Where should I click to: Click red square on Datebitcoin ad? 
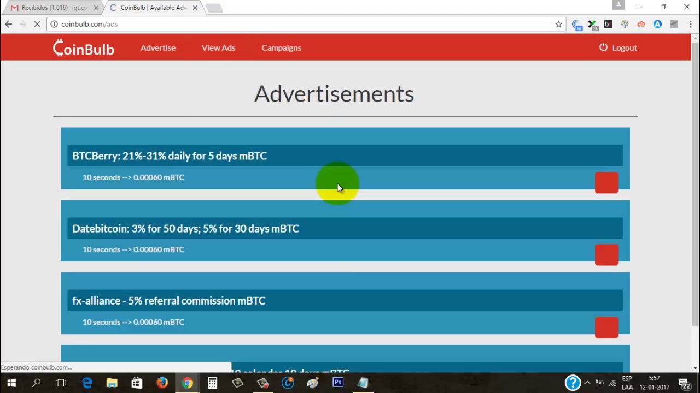pyautogui.click(x=606, y=255)
